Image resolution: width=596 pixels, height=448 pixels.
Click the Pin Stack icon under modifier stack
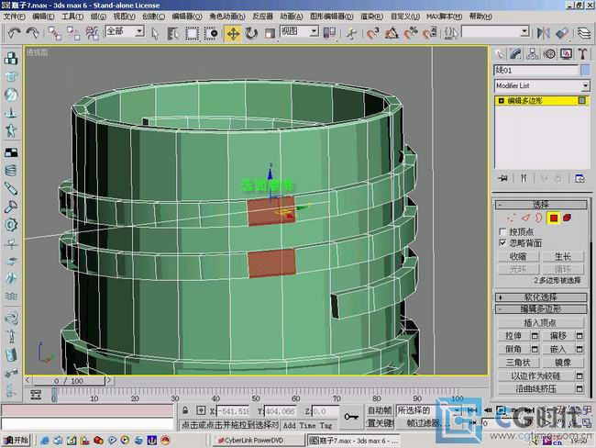[502, 178]
